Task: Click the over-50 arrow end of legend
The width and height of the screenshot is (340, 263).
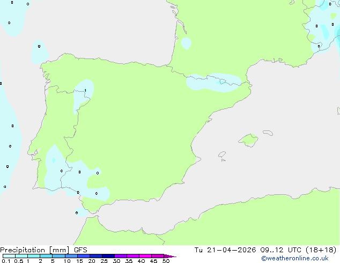Action: [x=170, y=256]
